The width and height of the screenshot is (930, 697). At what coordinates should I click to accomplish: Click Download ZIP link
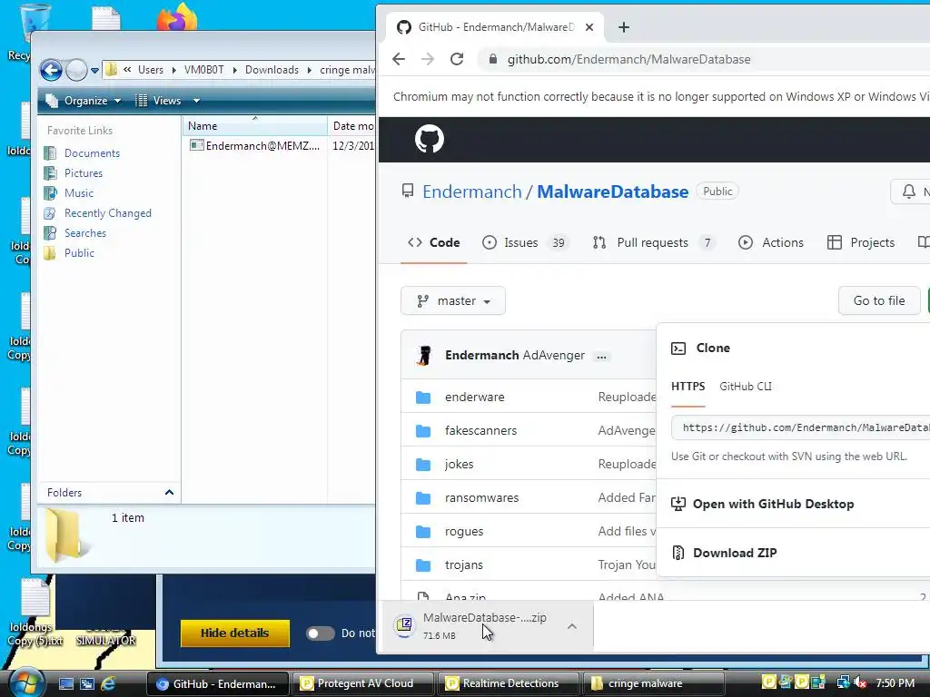pyautogui.click(x=735, y=553)
